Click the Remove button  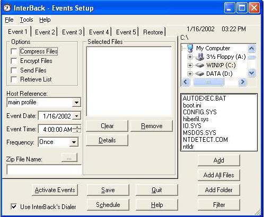pyautogui.click(x=152, y=126)
